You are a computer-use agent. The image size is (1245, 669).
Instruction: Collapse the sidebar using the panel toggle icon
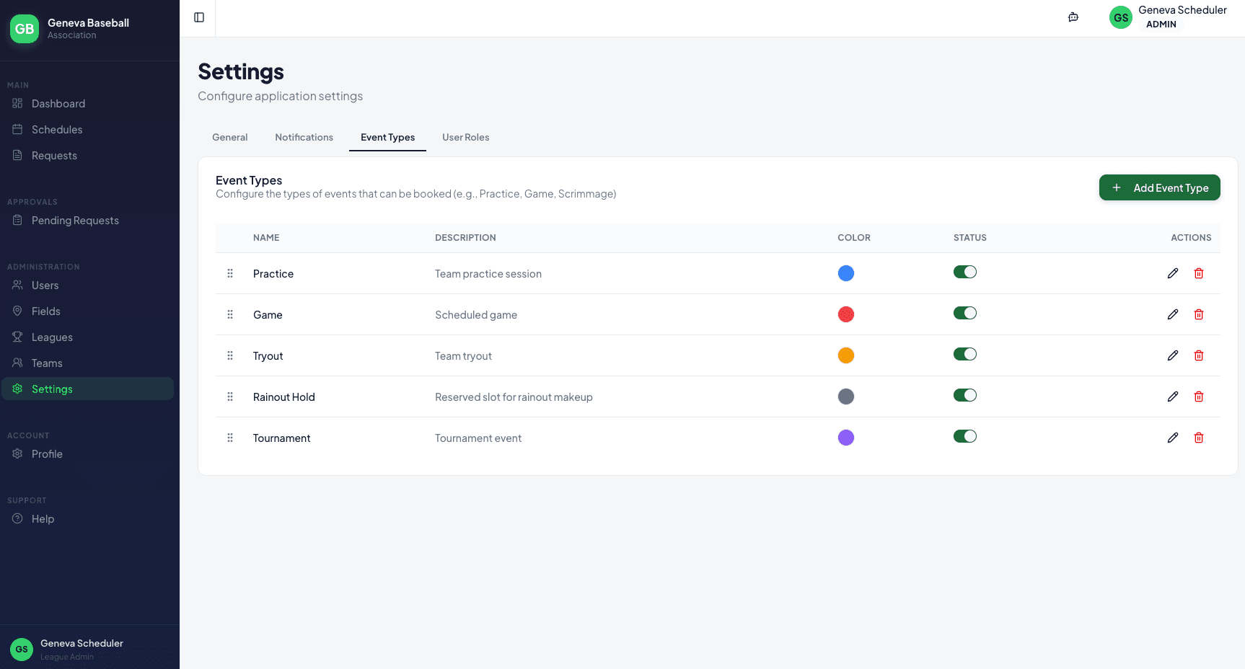click(x=198, y=17)
